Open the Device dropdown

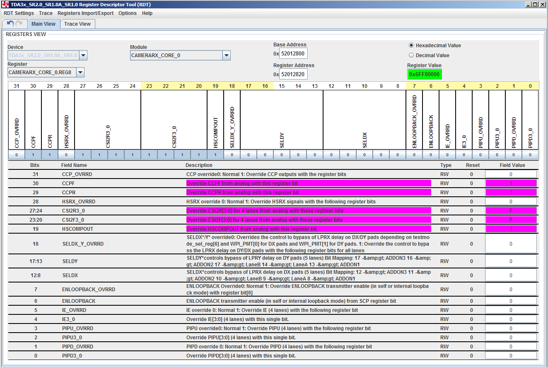[x=83, y=56]
